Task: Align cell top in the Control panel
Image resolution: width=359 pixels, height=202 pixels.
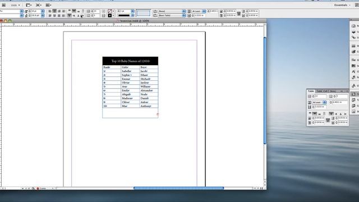Action: coord(70,11)
